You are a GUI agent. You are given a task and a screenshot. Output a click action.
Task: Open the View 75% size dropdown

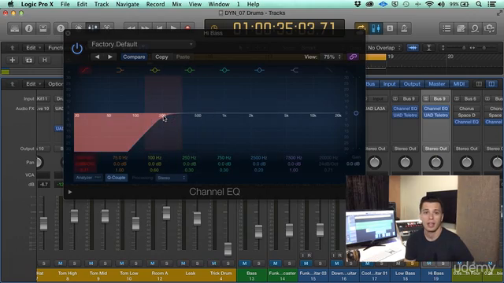click(x=332, y=57)
